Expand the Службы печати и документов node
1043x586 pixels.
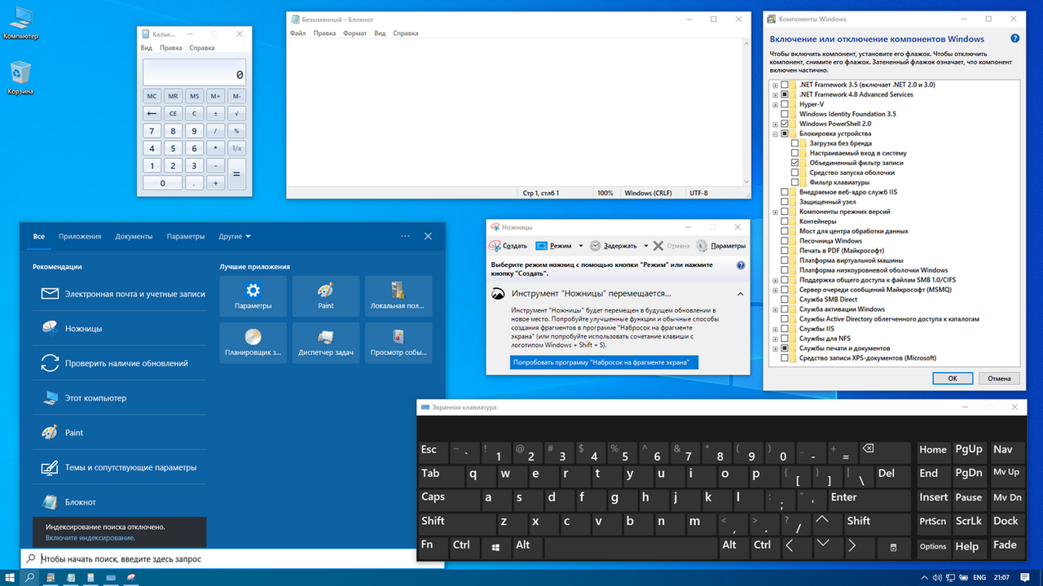pyautogui.click(x=775, y=348)
